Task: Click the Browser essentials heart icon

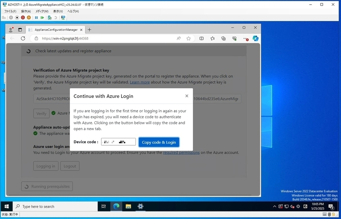Action: click(234, 38)
